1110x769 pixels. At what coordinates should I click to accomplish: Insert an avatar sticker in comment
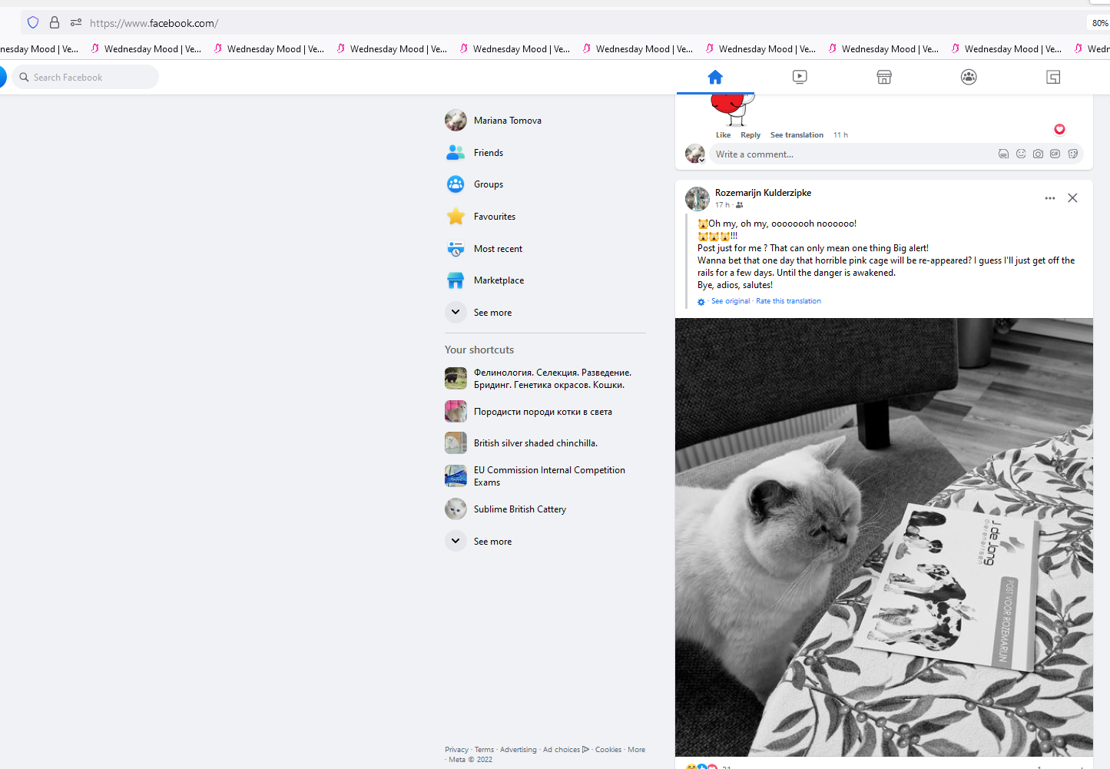click(x=1003, y=154)
